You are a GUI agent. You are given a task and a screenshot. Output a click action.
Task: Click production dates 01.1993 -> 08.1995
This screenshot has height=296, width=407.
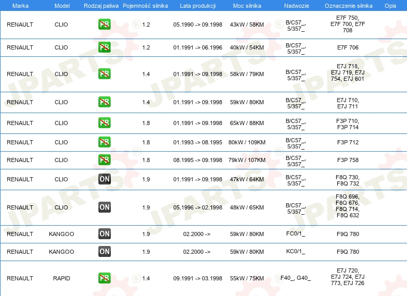[198, 142]
